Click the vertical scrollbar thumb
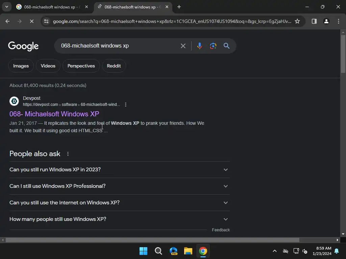The height and width of the screenshot is (259, 346). [x=343, y=54]
